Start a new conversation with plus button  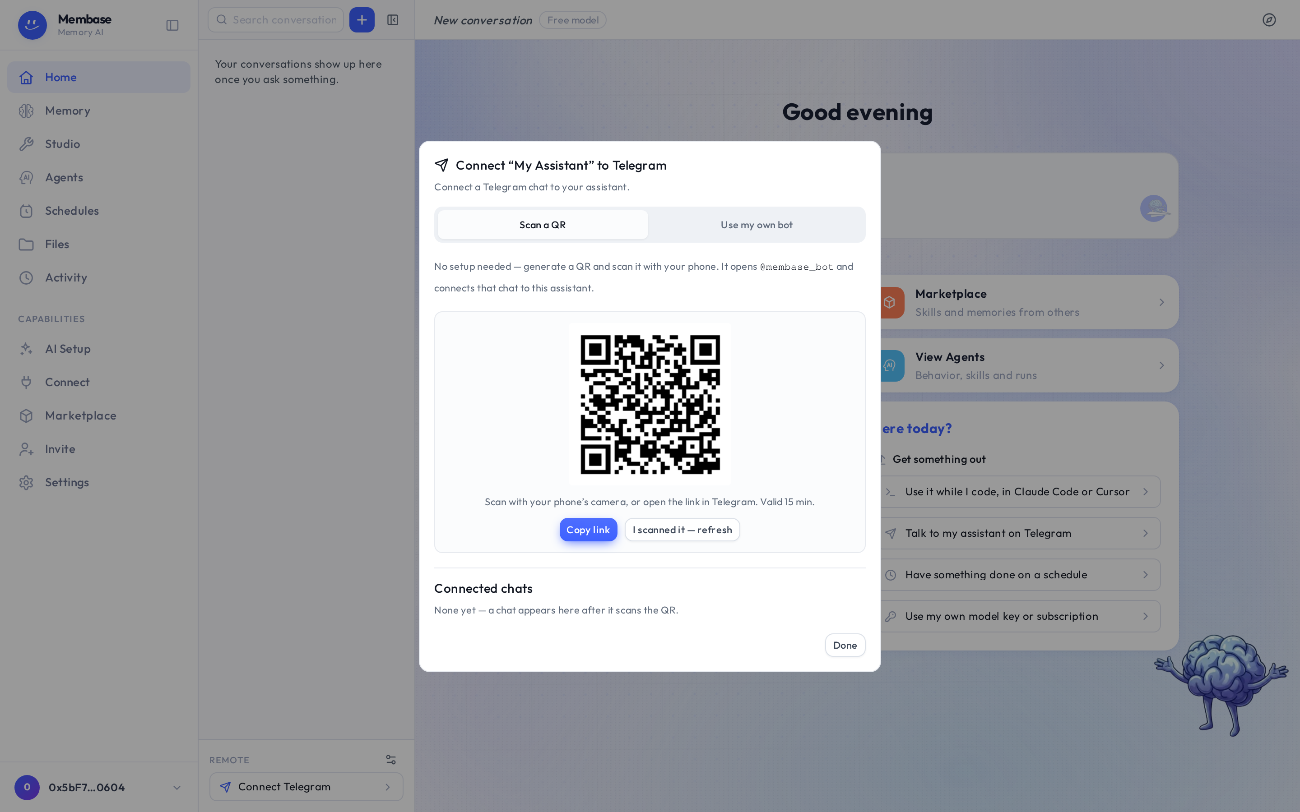point(362,20)
